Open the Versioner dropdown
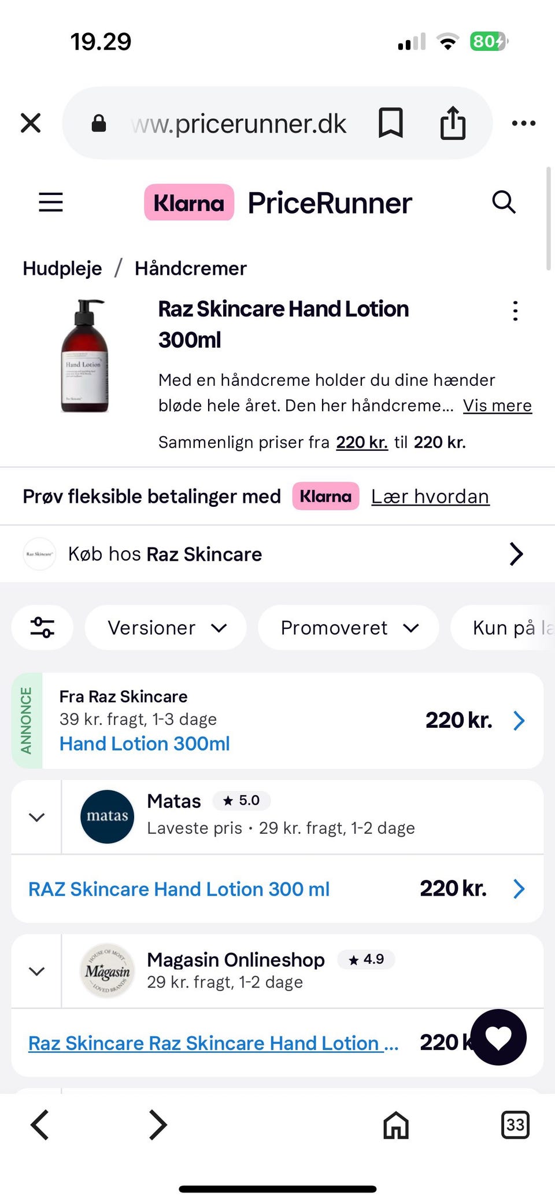Screen dimensions: 555x1204 [x=166, y=628]
